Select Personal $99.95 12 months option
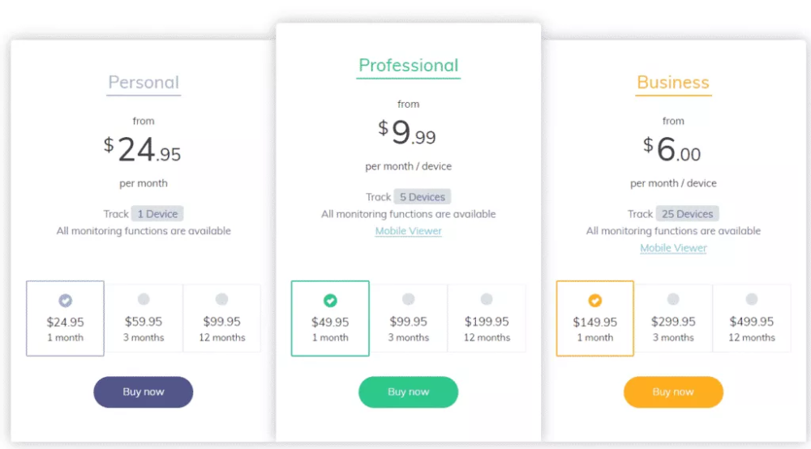 coord(222,319)
